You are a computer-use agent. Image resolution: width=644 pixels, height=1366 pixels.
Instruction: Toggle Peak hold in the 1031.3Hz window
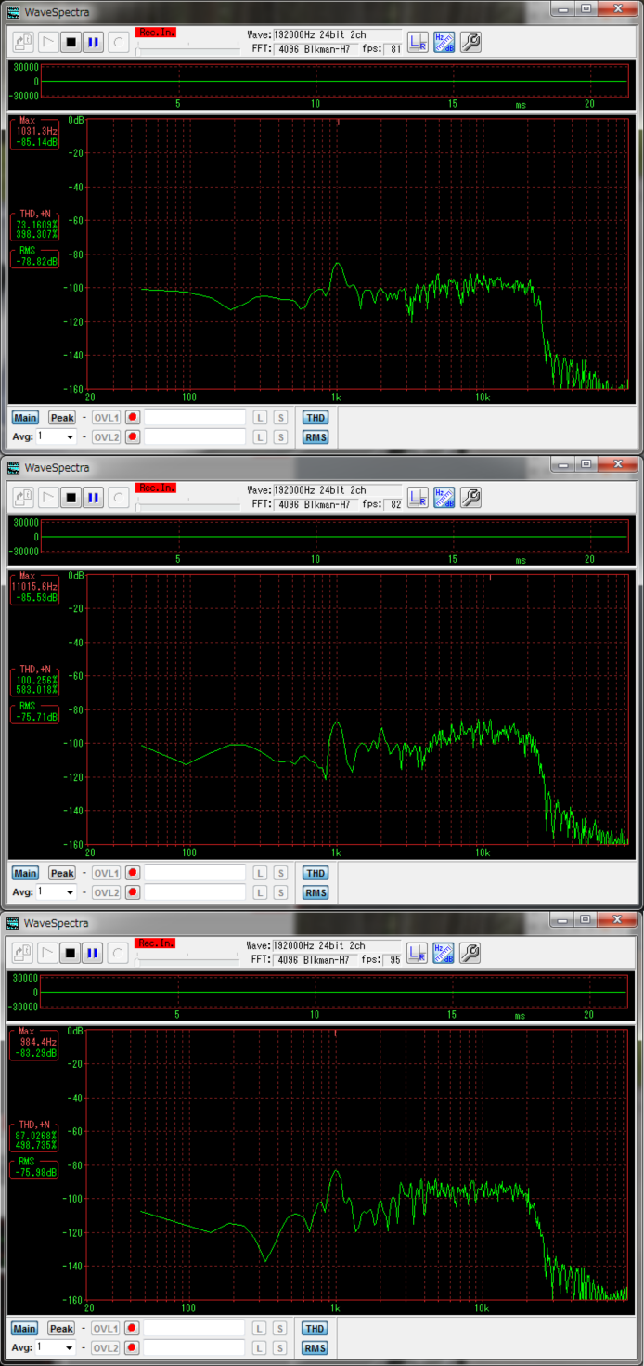coord(62,418)
